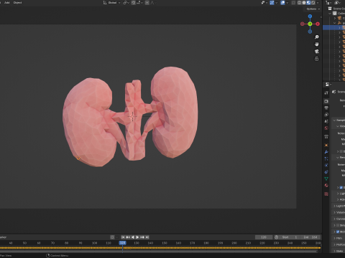Open object type visibility dropdown
Image resolution: width=345 pixels, height=258 pixels.
tap(264, 3)
